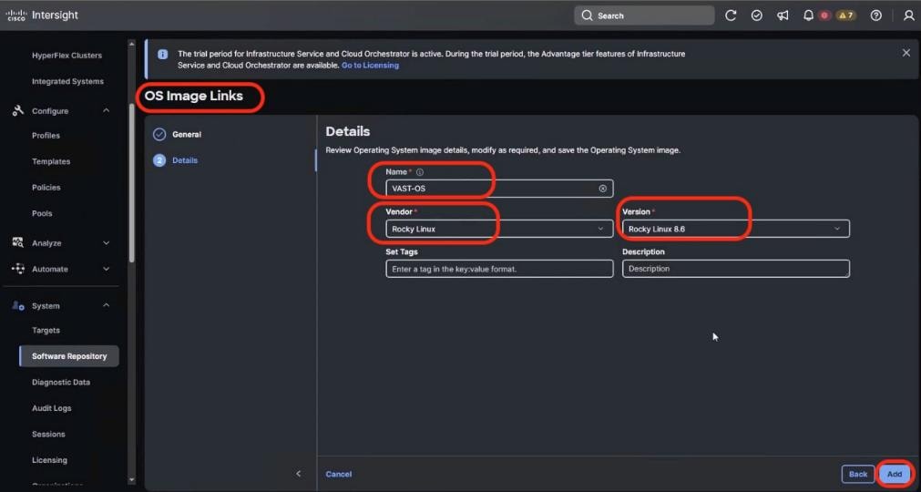Expand the Automate section
This screenshot has height=492, width=921.
click(107, 268)
